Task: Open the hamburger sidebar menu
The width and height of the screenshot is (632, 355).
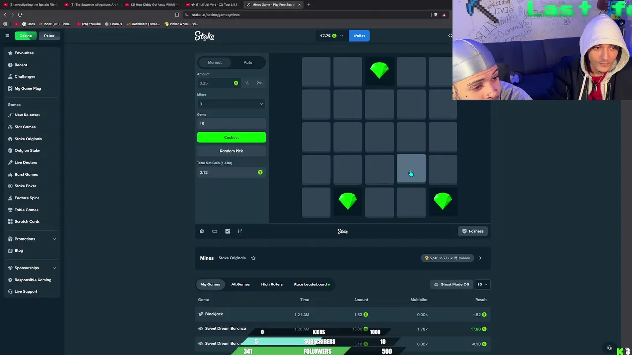Action: [x=7, y=35]
